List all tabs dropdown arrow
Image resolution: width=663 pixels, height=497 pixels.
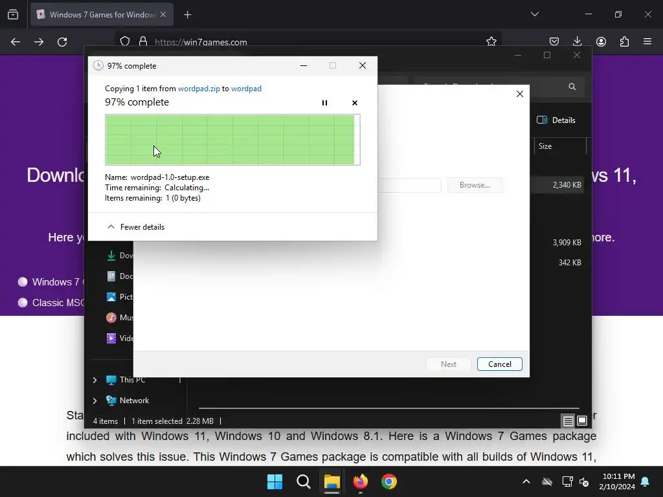(x=534, y=14)
